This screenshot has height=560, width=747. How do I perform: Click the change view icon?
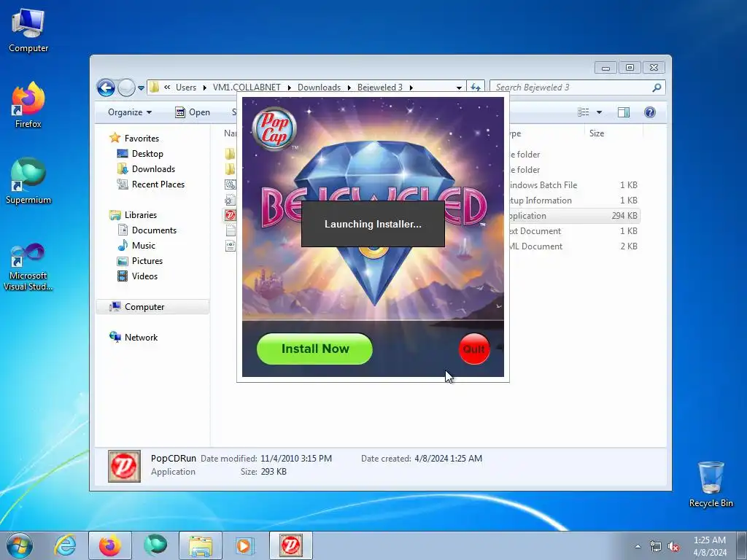click(x=583, y=112)
